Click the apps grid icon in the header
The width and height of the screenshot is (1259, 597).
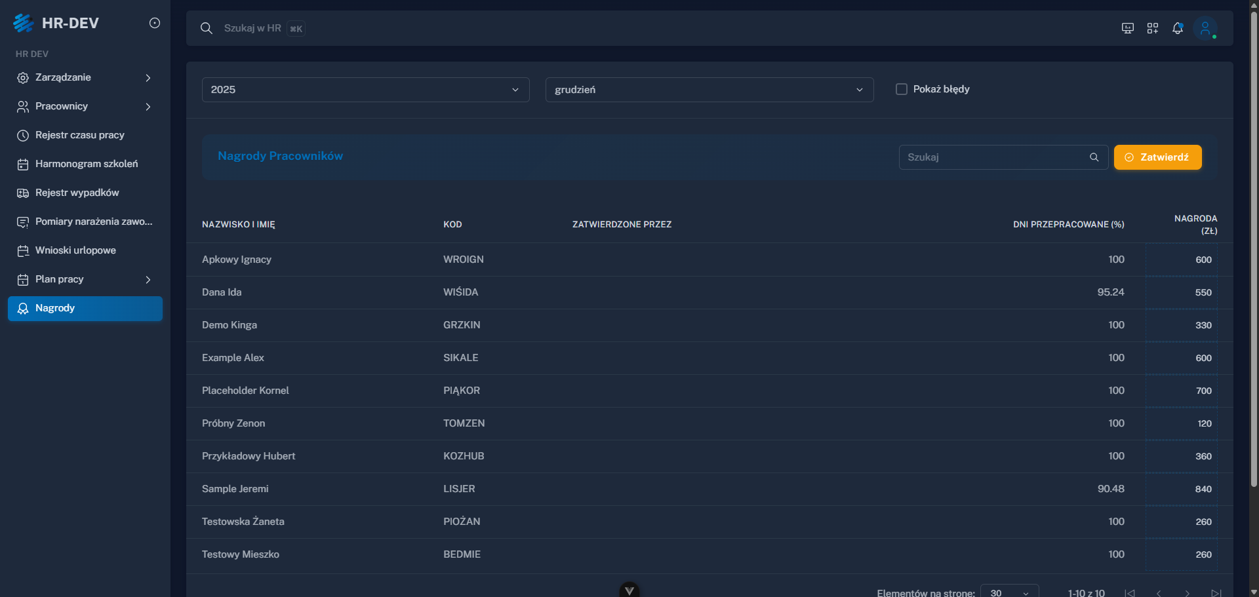[x=1153, y=28]
